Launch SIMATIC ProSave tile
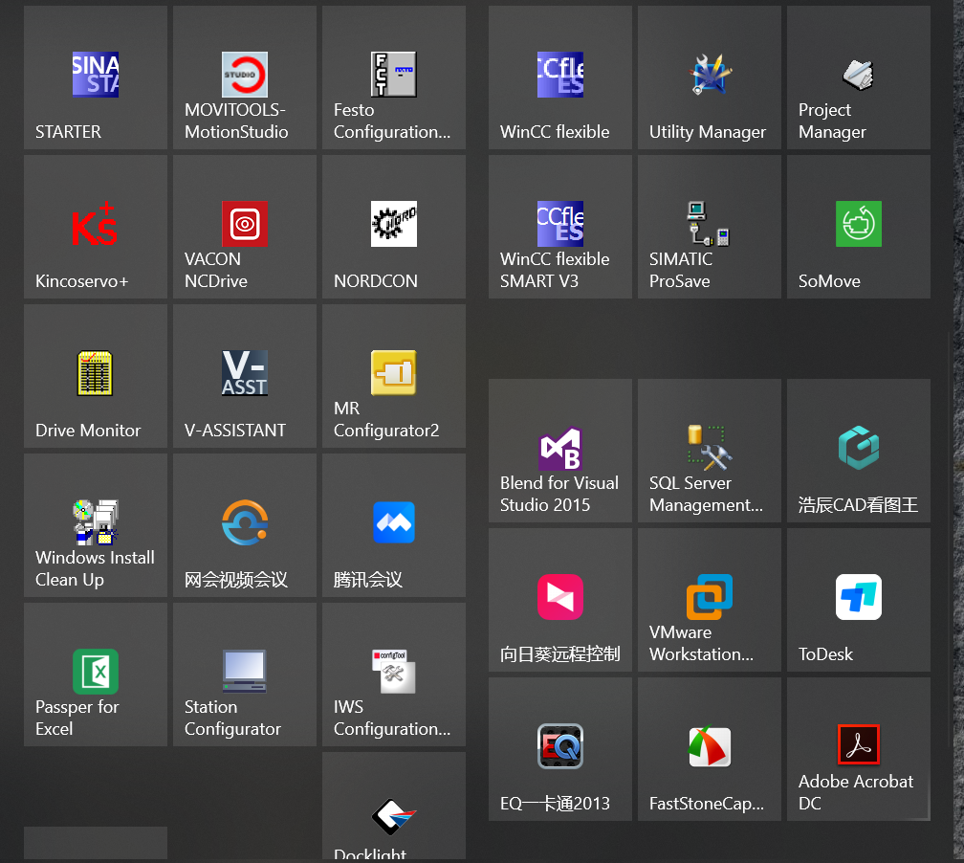Image resolution: width=964 pixels, height=863 pixels. click(710, 227)
